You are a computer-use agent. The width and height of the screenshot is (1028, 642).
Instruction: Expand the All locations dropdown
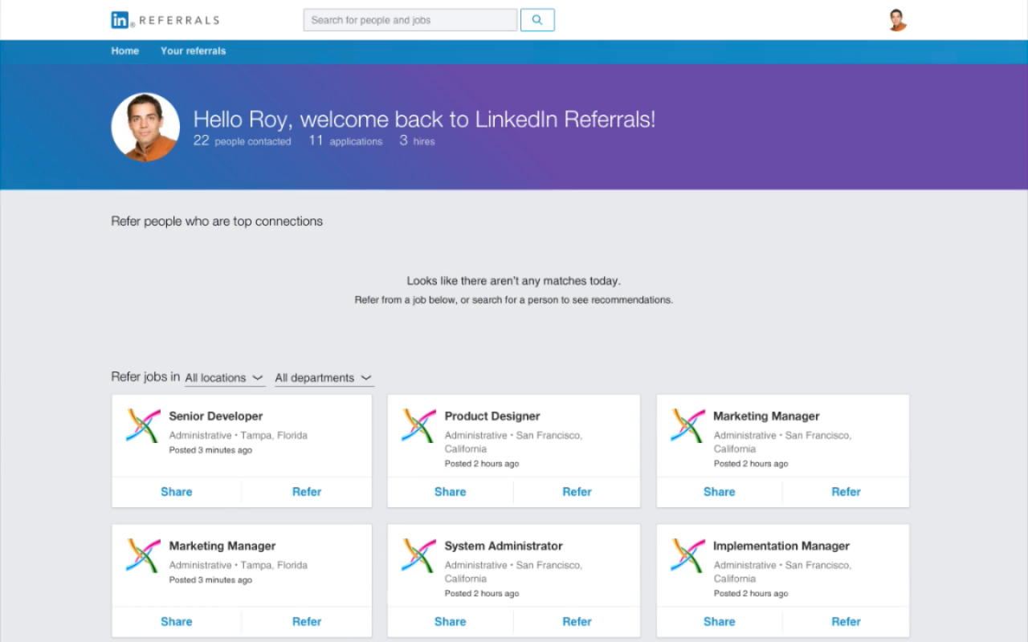[224, 378]
